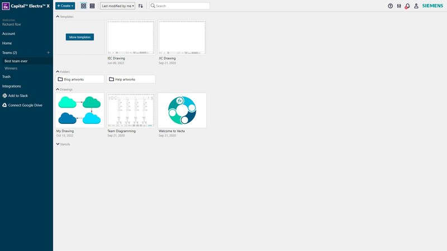Open the settings sliders icon
447x251 pixels.
pyautogui.click(x=398, y=6)
